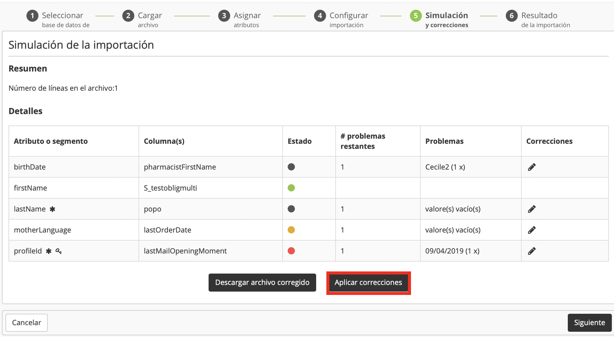Click green status dot for firstName

pyautogui.click(x=291, y=188)
